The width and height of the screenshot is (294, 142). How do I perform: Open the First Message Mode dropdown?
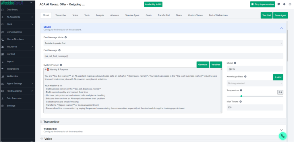[x=163, y=43]
